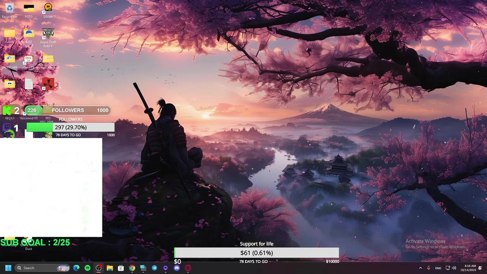Click the Windows Start button

(8, 268)
